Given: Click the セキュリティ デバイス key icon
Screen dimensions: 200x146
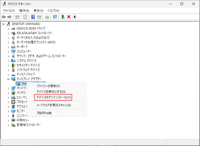Looking at the screenshot, I should tap(13, 65).
